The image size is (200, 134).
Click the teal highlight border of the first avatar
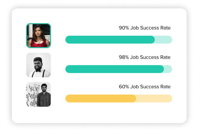[39, 24]
